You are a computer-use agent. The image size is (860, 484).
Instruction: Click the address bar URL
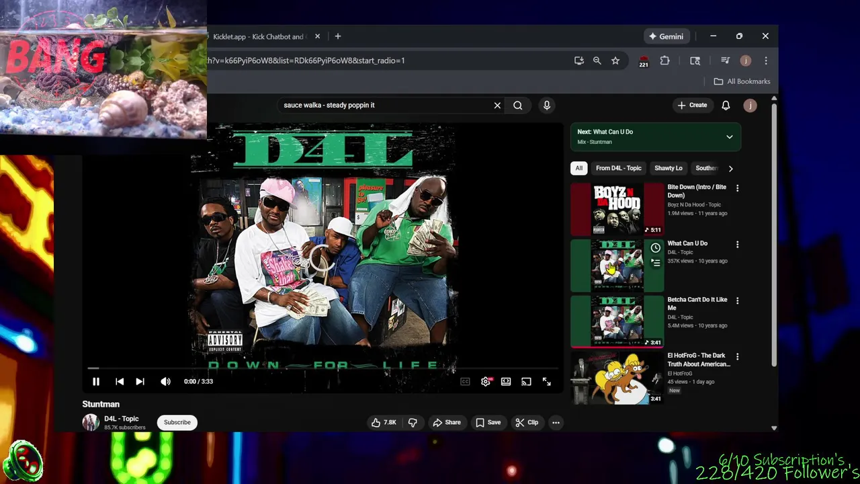click(x=306, y=61)
